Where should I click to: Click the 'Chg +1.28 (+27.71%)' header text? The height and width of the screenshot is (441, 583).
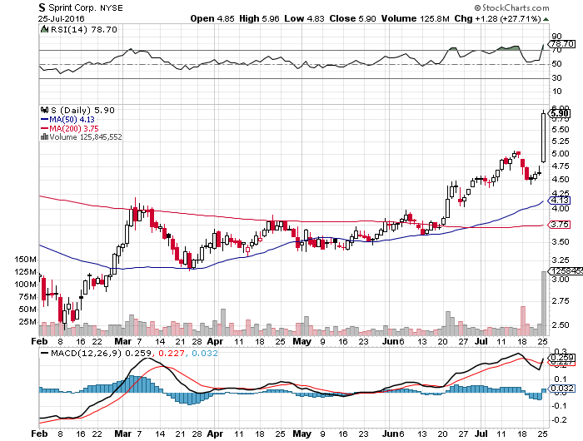(497, 18)
